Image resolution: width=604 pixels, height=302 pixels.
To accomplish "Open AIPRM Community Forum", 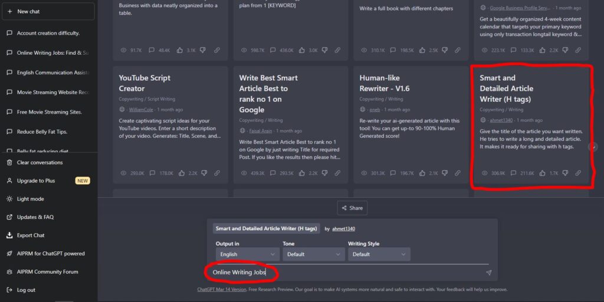I will (x=48, y=271).
